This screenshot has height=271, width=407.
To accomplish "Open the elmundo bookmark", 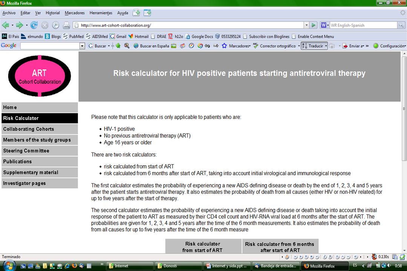I will tap(32, 36).
